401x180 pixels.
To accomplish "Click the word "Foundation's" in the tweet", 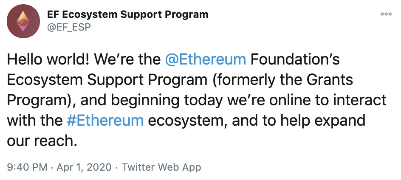I will 295,59.
